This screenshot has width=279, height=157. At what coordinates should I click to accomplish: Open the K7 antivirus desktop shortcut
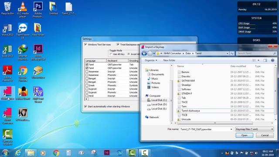(23, 115)
